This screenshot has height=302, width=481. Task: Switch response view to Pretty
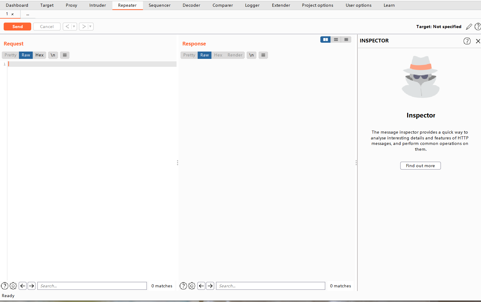pos(189,55)
